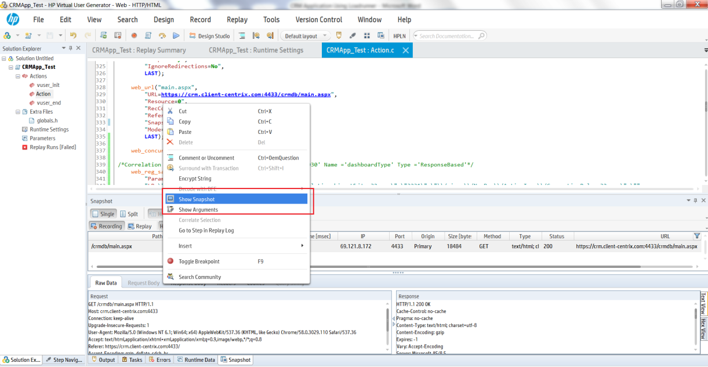
Task: Click the red Toggle Breakpoint dot icon
Action: 170,261
